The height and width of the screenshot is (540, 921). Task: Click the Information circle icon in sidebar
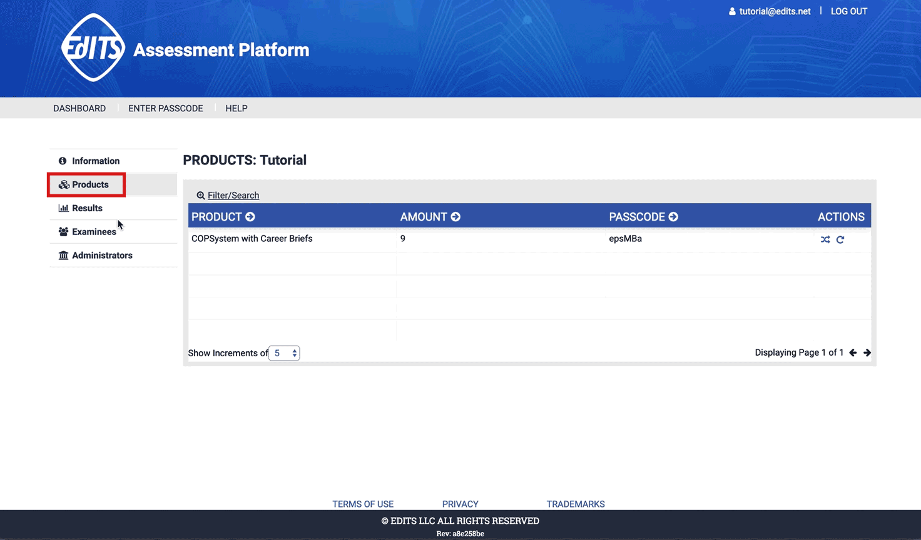click(x=63, y=161)
